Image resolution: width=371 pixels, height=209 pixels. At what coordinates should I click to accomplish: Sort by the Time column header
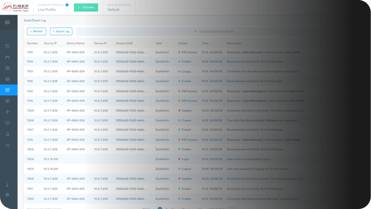point(205,43)
